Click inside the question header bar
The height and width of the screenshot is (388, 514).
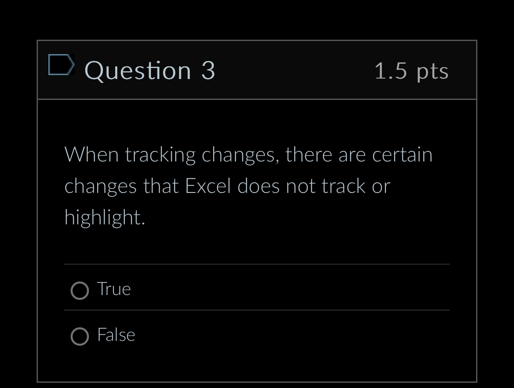coord(257,70)
